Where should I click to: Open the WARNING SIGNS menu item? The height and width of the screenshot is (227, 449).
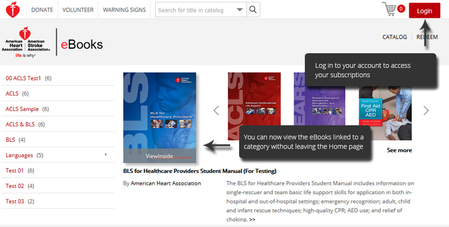(x=124, y=10)
